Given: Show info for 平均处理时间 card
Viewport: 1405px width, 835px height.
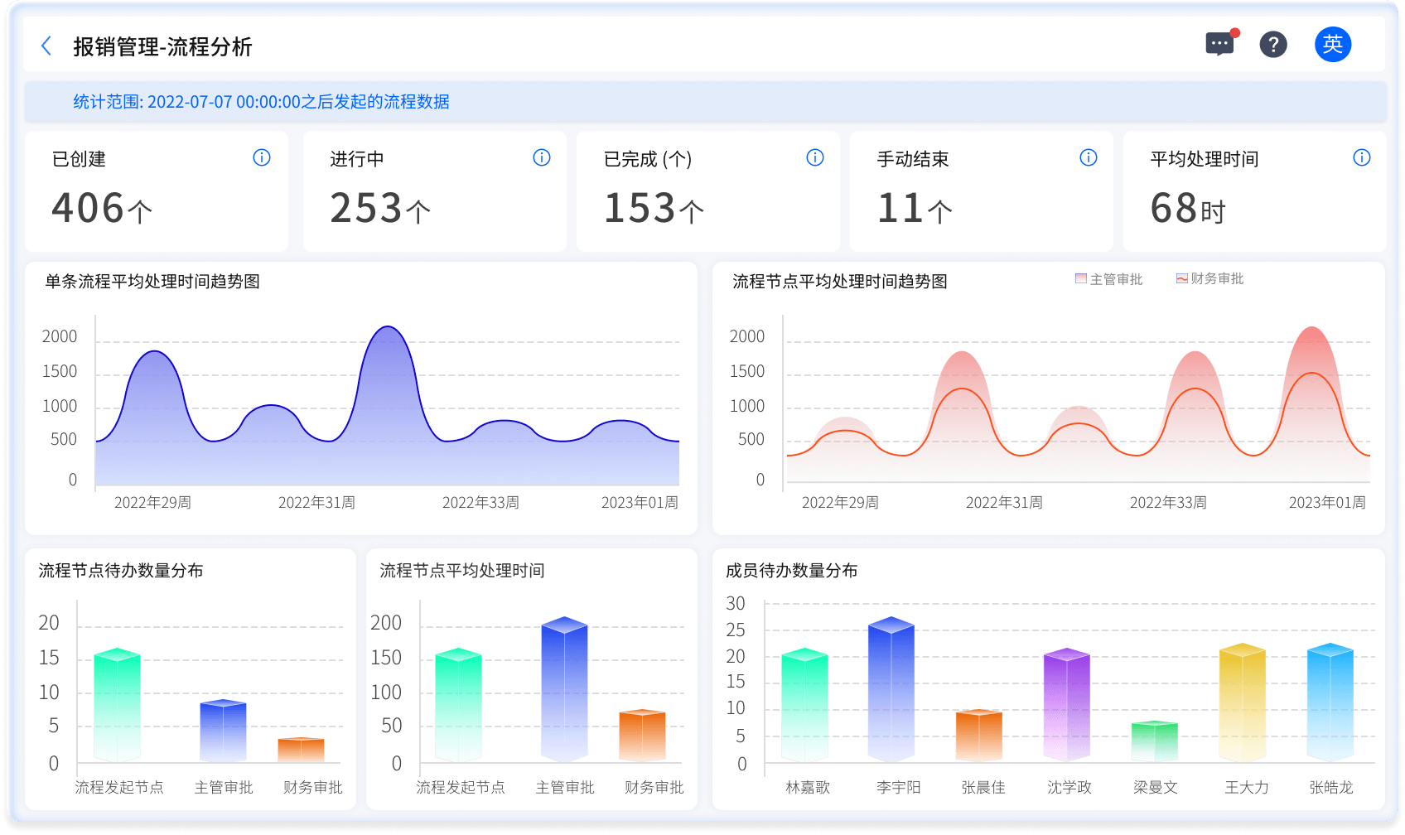Looking at the screenshot, I should (1362, 157).
